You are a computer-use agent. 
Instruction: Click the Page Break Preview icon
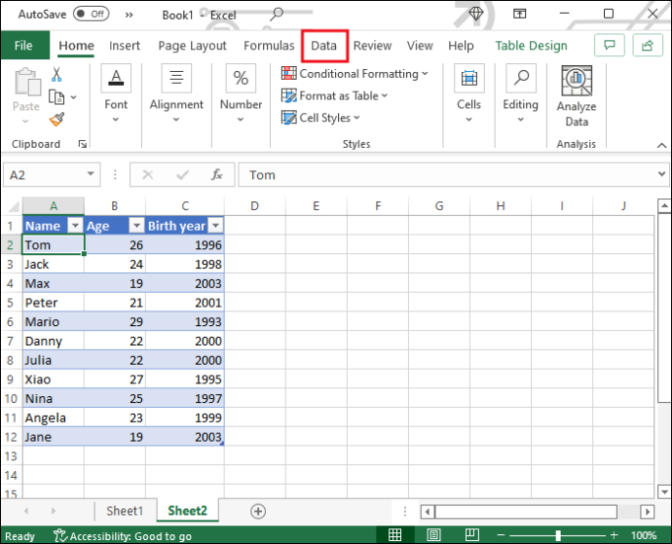point(471,534)
